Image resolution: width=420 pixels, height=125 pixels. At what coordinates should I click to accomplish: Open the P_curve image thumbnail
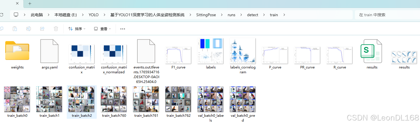click(x=275, y=55)
